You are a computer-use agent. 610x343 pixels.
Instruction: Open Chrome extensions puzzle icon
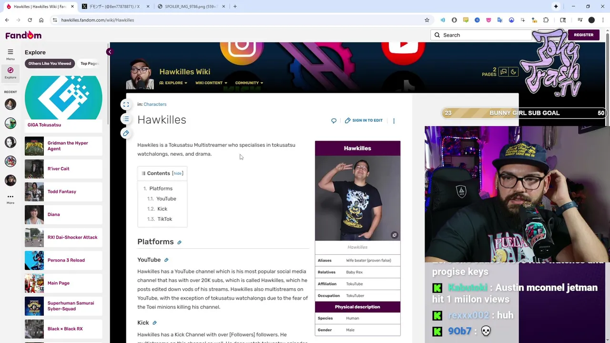click(546, 20)
